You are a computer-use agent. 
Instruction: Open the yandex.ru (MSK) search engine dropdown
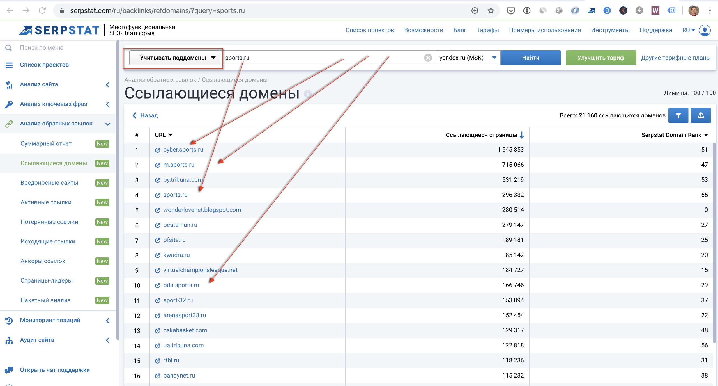pos(468,58)
